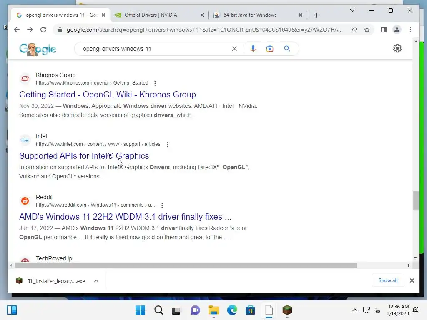The height and width of the screenshot is (320, 427).
Task: Dismiss the downloads bar
Action: click(412, 280)
